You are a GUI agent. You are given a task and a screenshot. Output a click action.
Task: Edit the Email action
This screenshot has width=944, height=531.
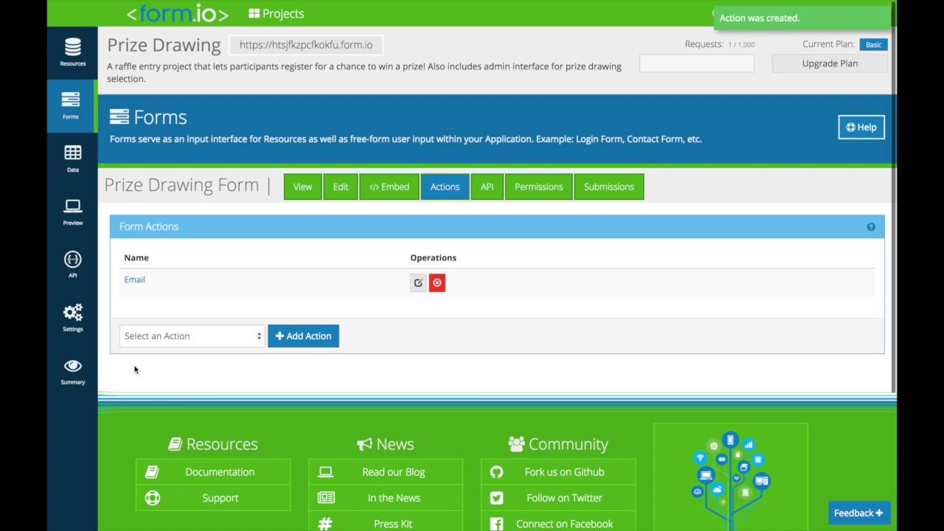[x=418, y=283]
